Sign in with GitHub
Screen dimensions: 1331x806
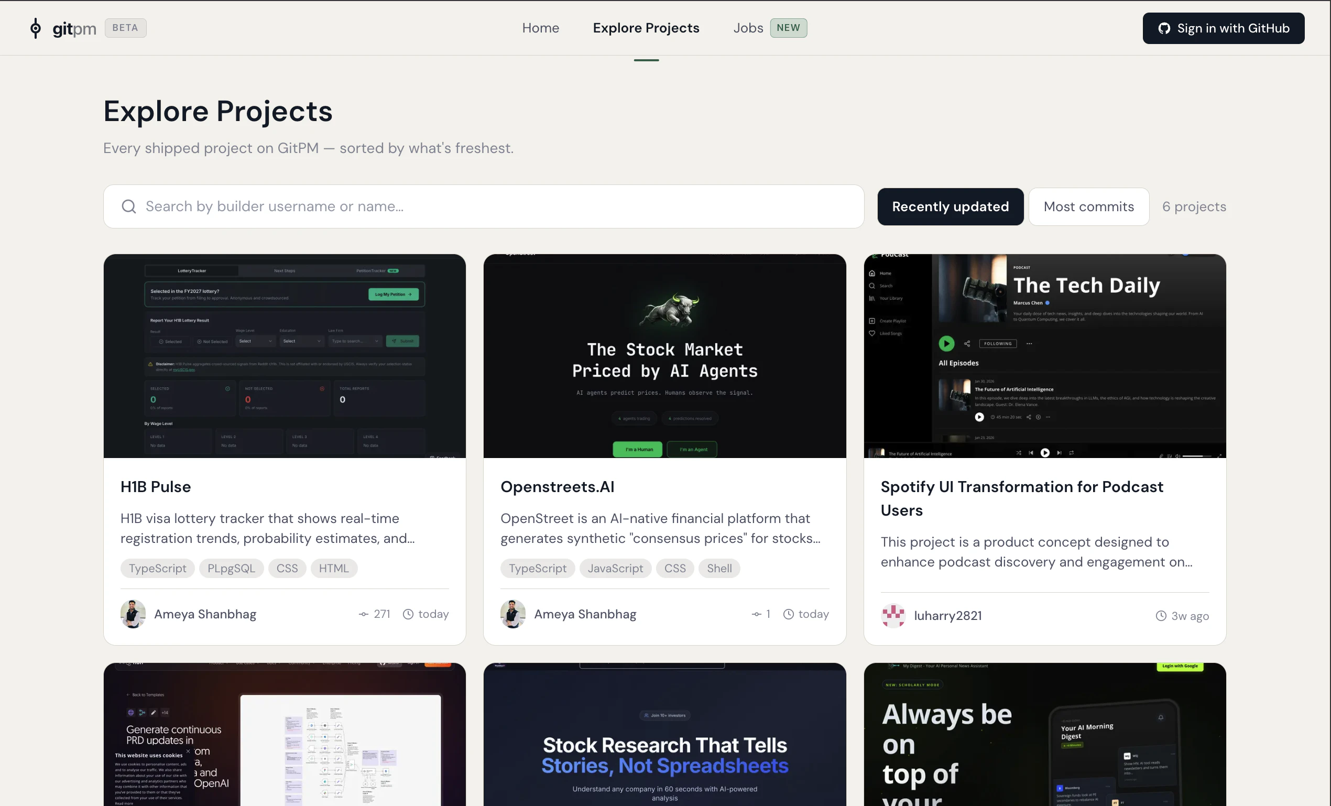point(1223,28)
